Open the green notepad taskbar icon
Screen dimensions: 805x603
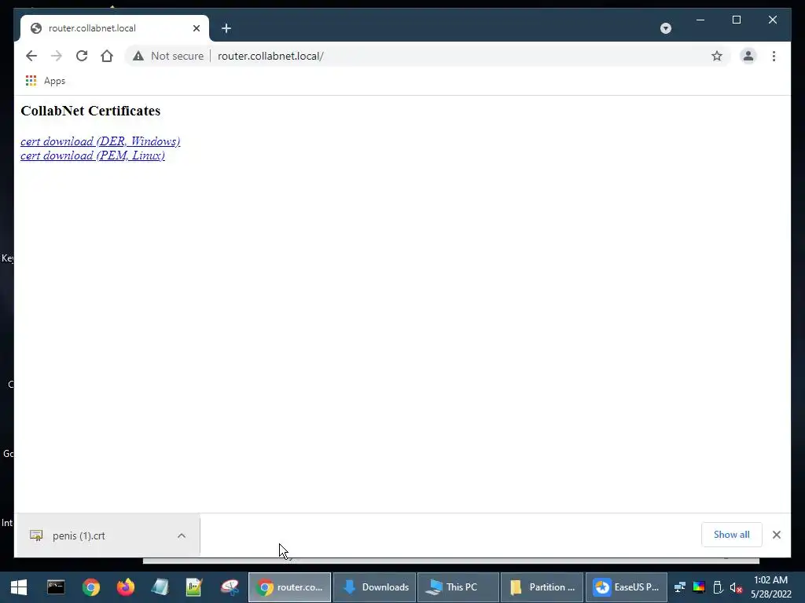(194, 587)
